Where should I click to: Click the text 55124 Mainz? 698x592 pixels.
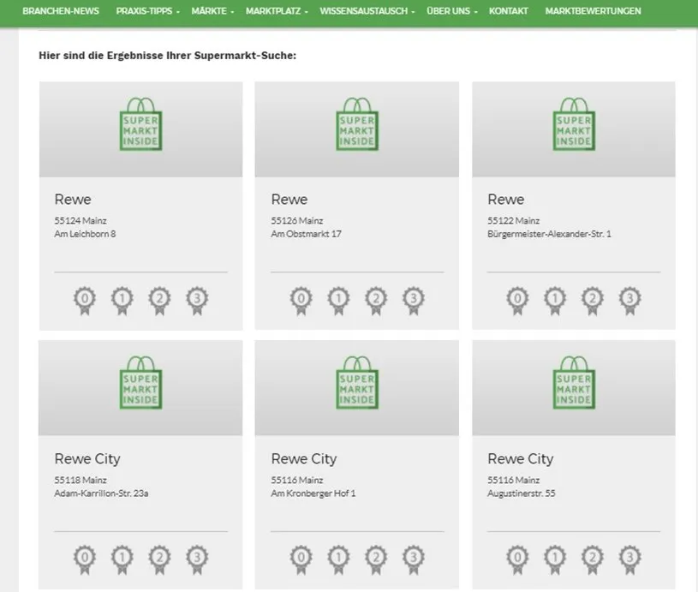click(x=81, y=220)
